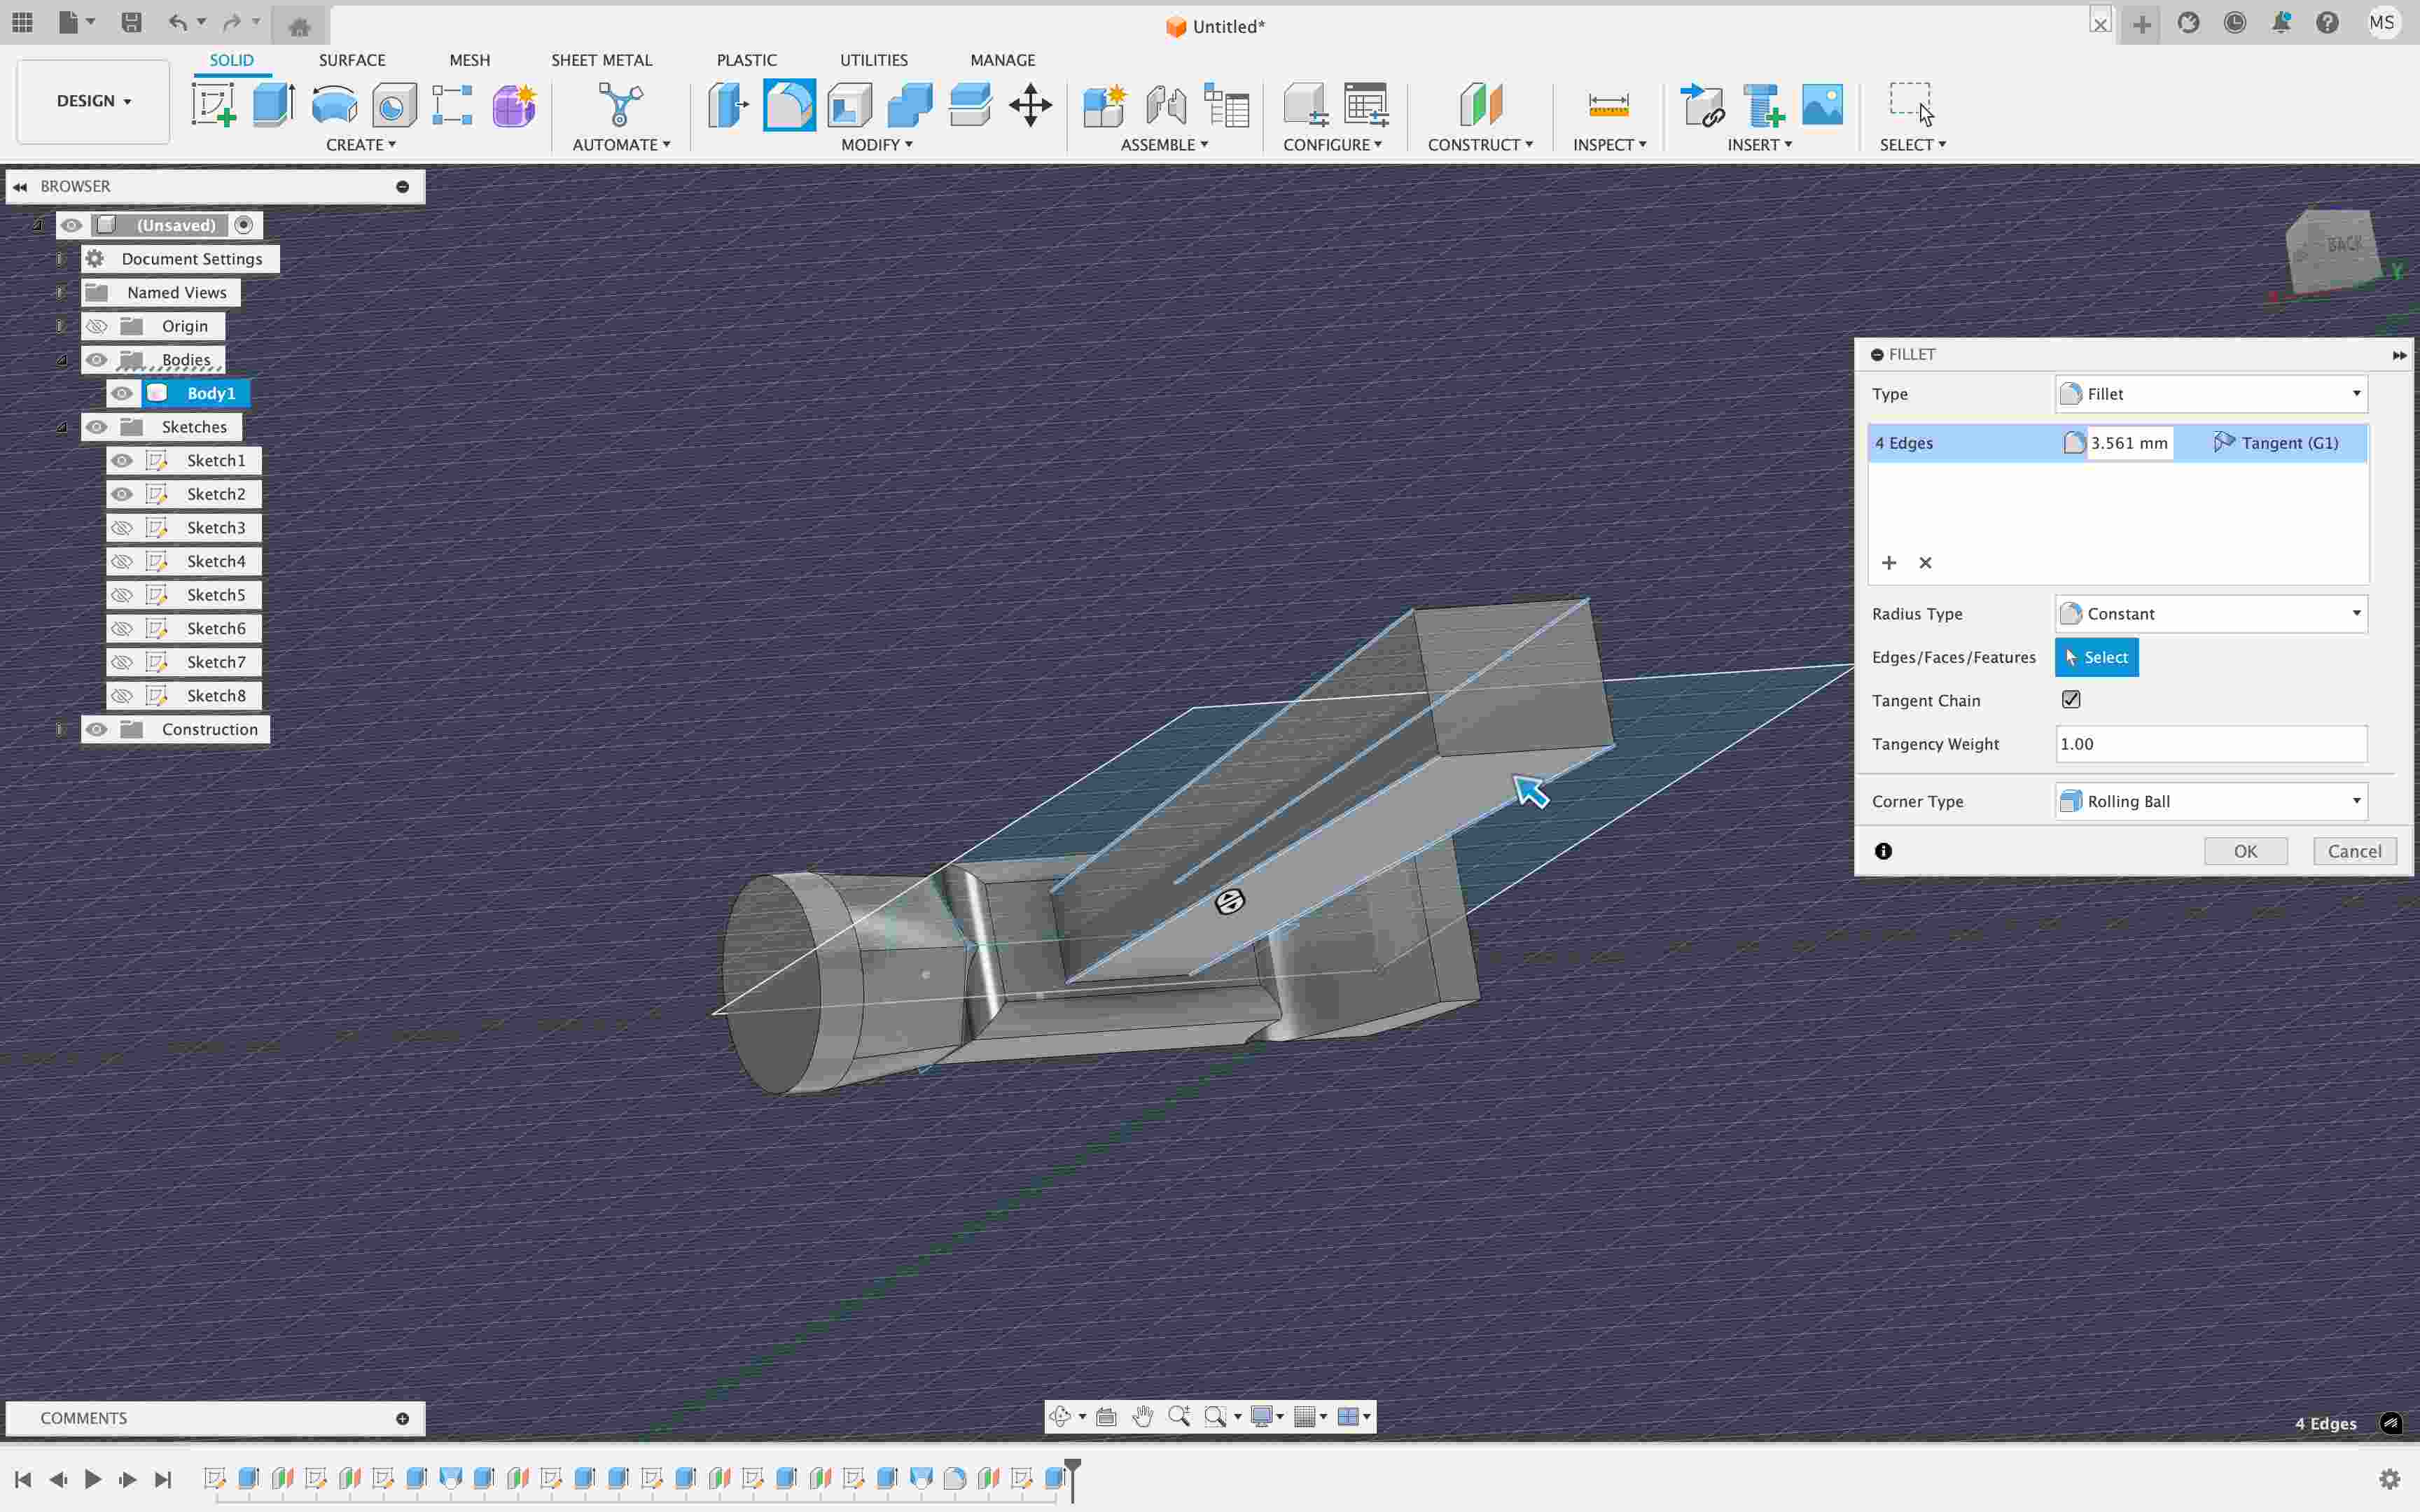Screen dimensions: 2420x1512
Task: Select the Offset Face tool
Action: (970, 105)
